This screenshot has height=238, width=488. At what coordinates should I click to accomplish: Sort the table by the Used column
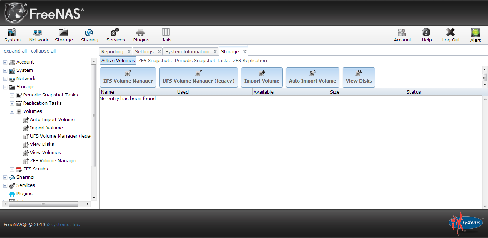[214, 92]
